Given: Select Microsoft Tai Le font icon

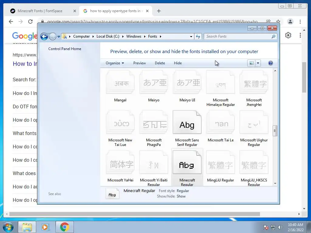Looking at the screenshot, I should [x=220, y=122].
